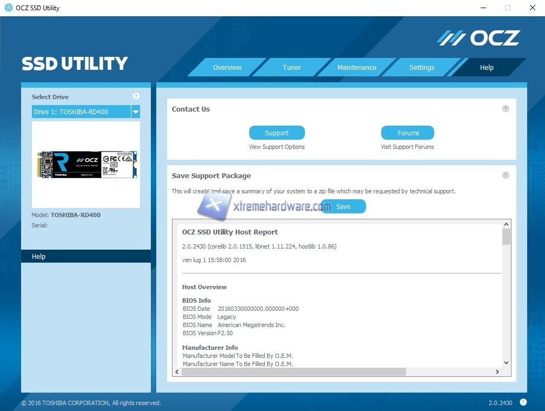Go to the Maintenance tab
Viewport: 545px width, 411px height.
point(357,68)
